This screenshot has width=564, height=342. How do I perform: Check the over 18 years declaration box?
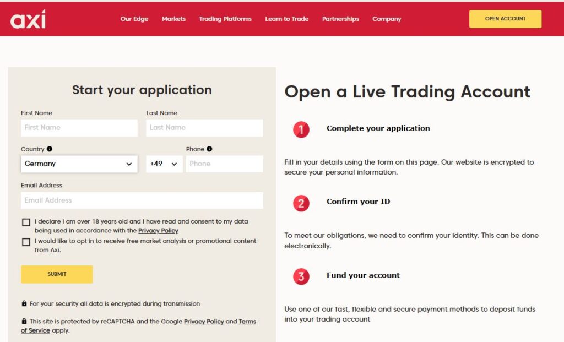click(26, 222)
